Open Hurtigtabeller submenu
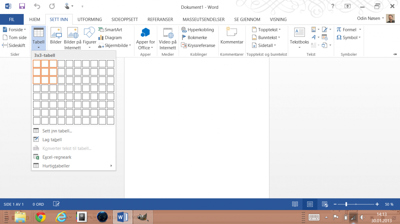This screenshot has height=224, width=400. 73,166
